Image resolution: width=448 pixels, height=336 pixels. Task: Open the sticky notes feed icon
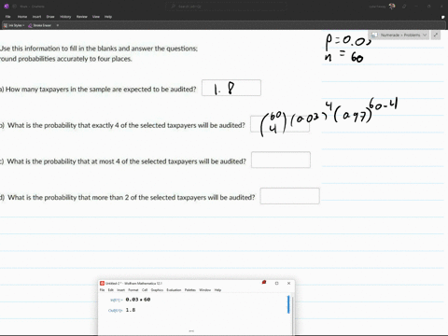(x=442, y=17)
